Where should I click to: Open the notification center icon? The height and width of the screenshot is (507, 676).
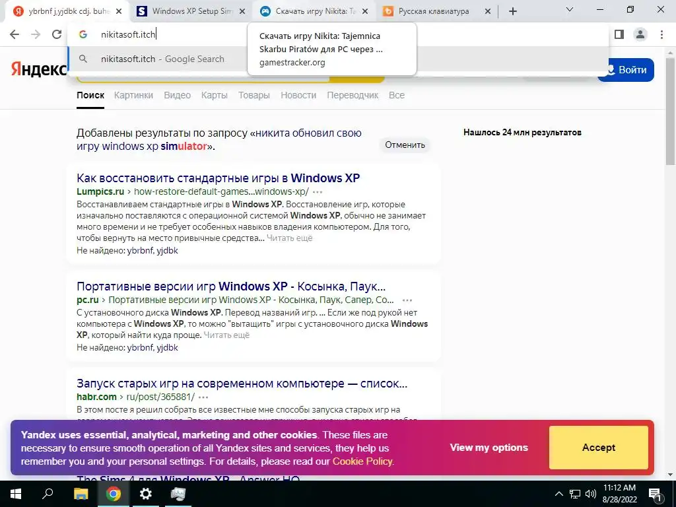pyautogui.click(x=655, y=494)
